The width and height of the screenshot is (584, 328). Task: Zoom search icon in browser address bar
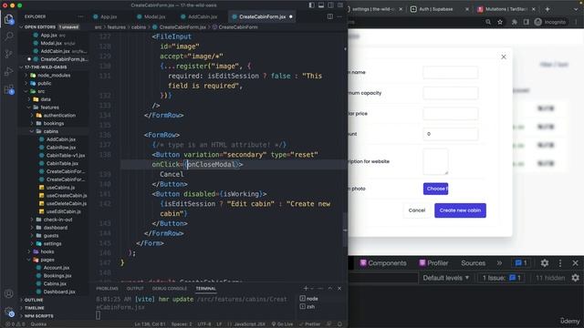[x=488, y=22]
